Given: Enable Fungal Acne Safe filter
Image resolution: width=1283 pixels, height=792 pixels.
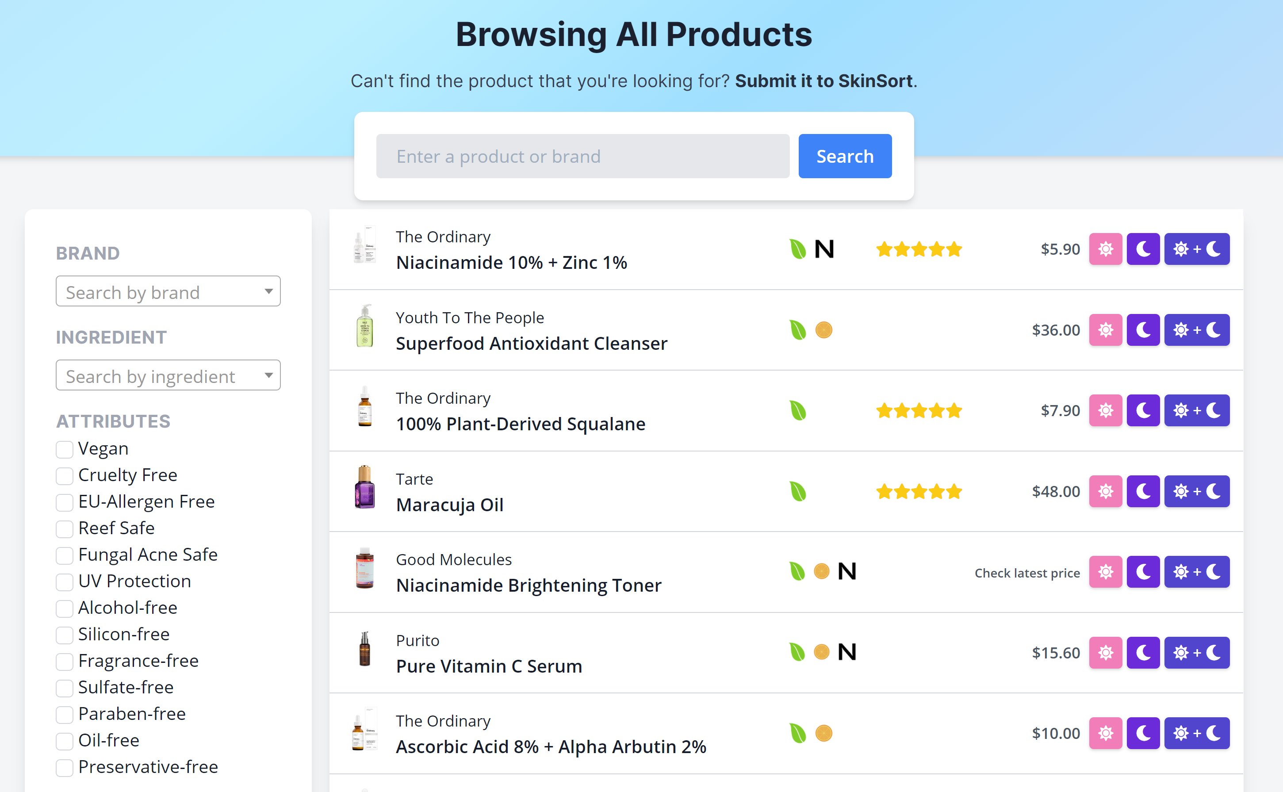Looking at the screenshot, I should [x=65, y=555].
